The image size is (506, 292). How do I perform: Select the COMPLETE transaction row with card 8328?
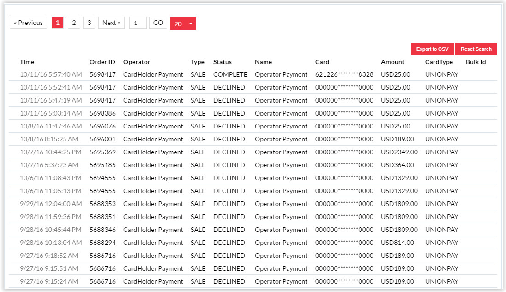pos(253,74)
